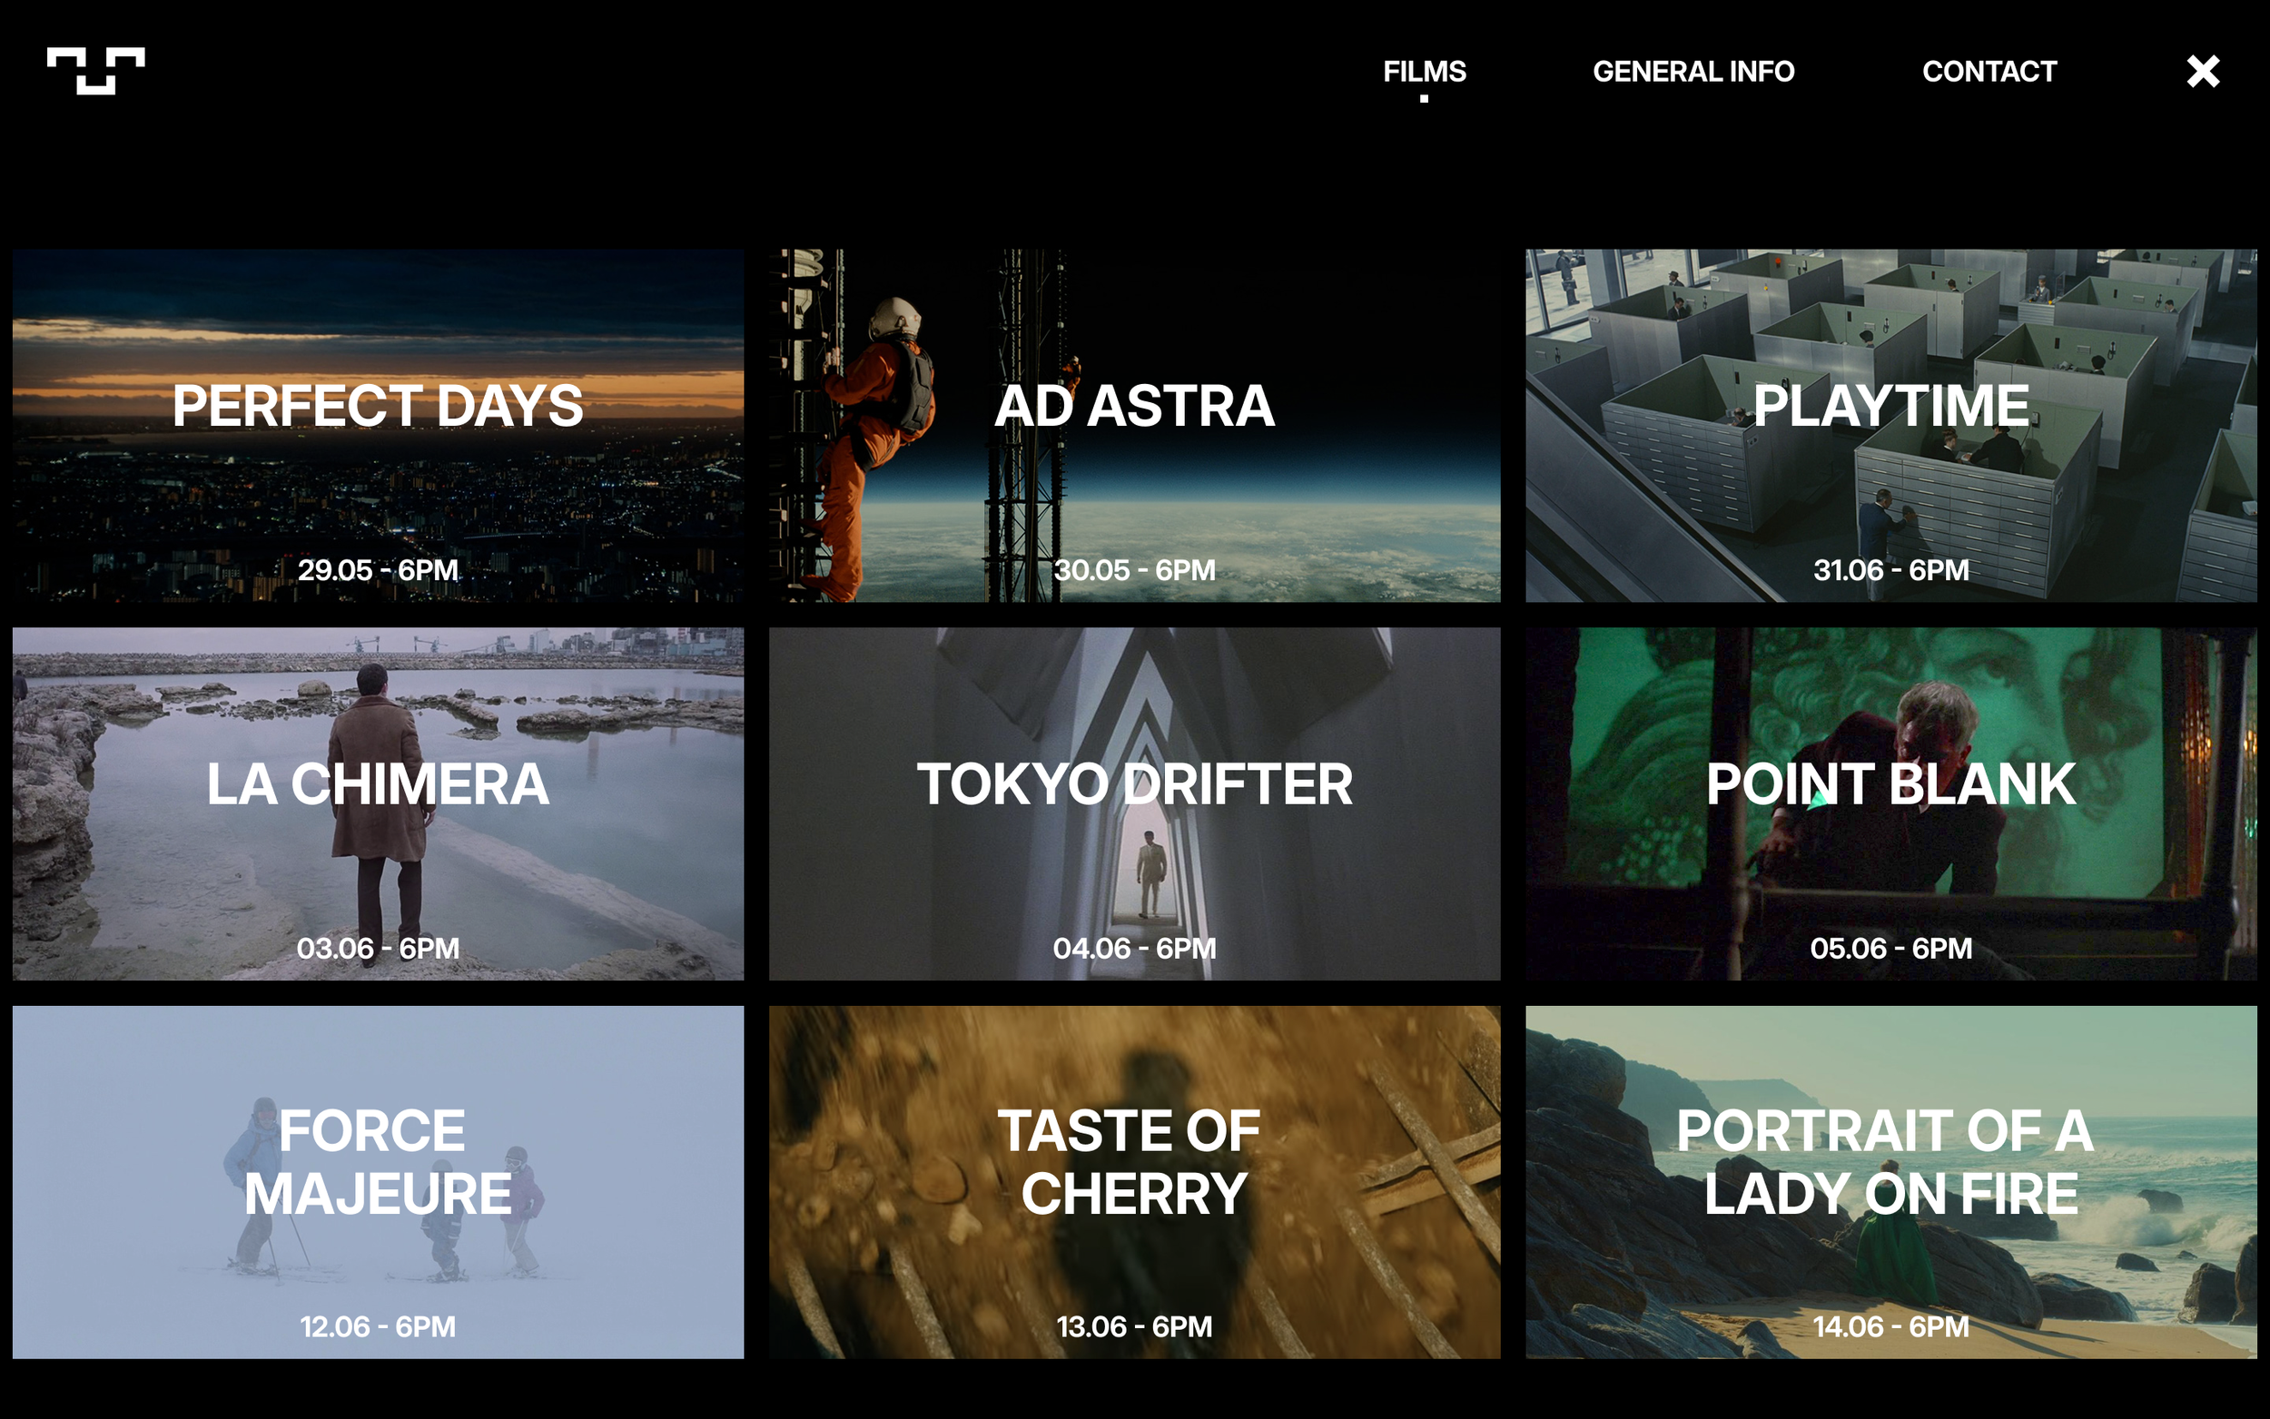This screenshot has width=2270, height=1419.
Task: Click the 04.06 - 6PM screening date
Action: pyautogui.click(x=1133, y=948)
